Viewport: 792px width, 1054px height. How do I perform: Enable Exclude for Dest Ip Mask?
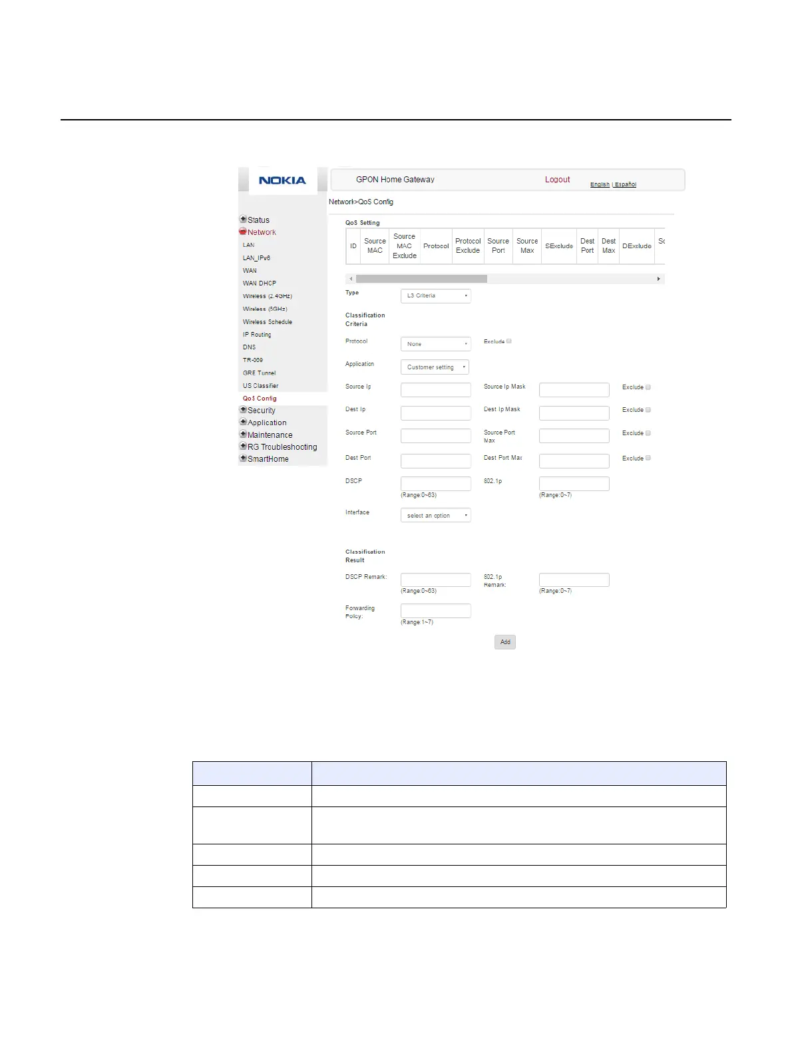648,410
